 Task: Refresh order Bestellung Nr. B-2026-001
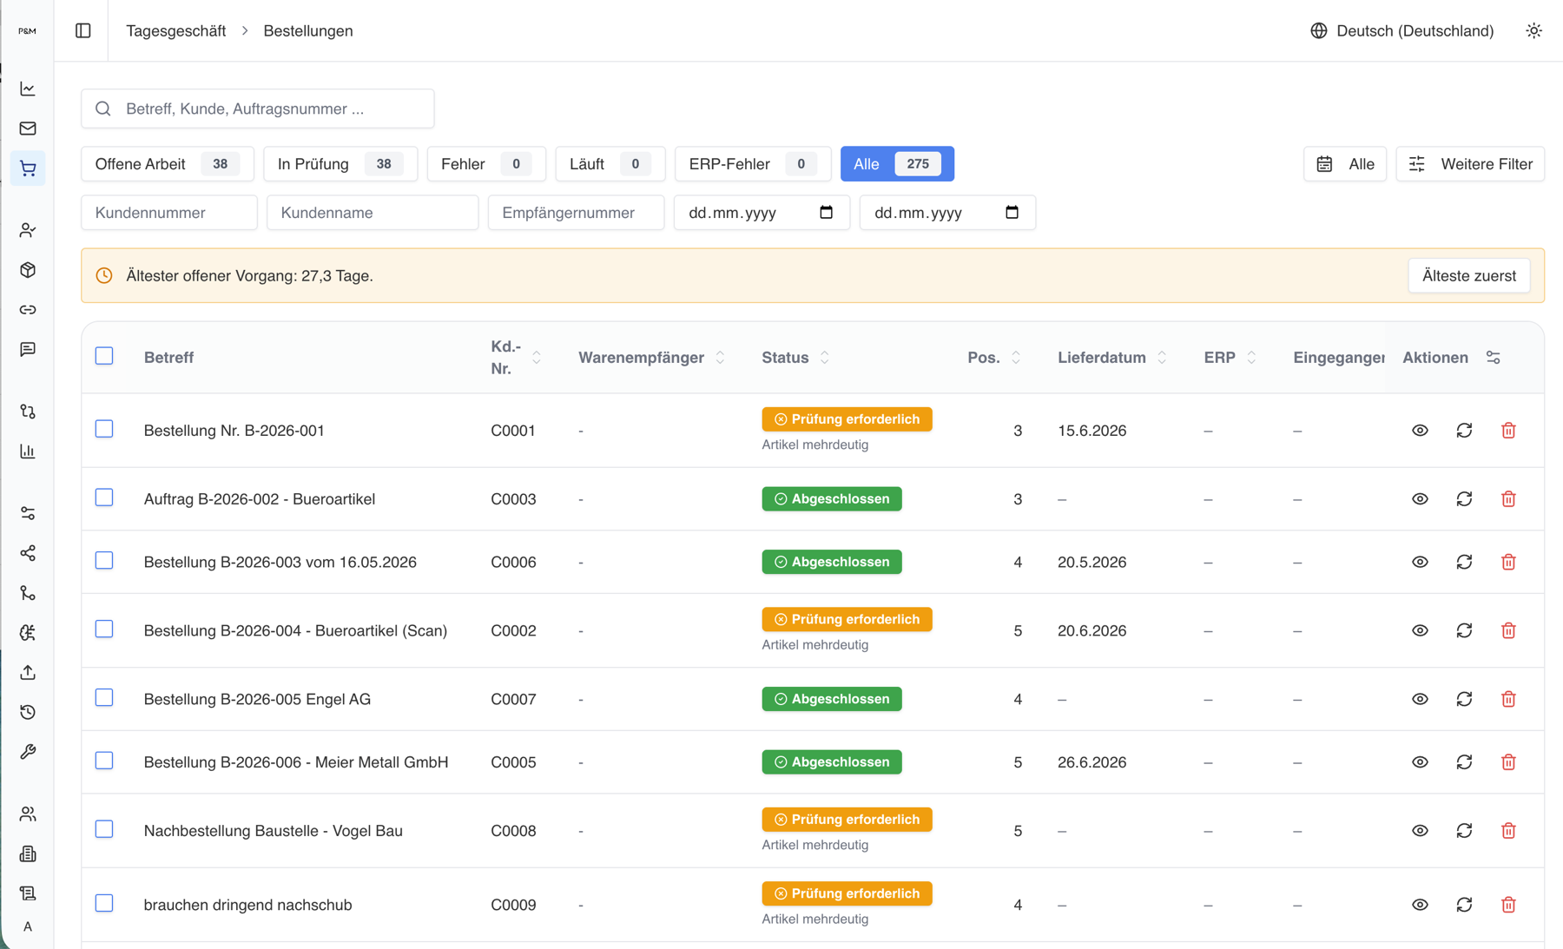coord(1464,431)
